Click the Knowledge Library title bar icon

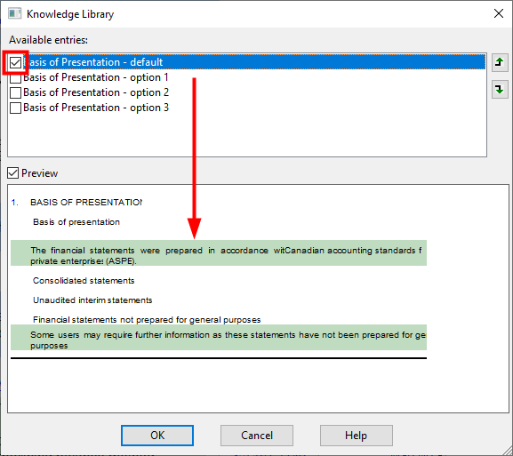[x=15, y=14]
